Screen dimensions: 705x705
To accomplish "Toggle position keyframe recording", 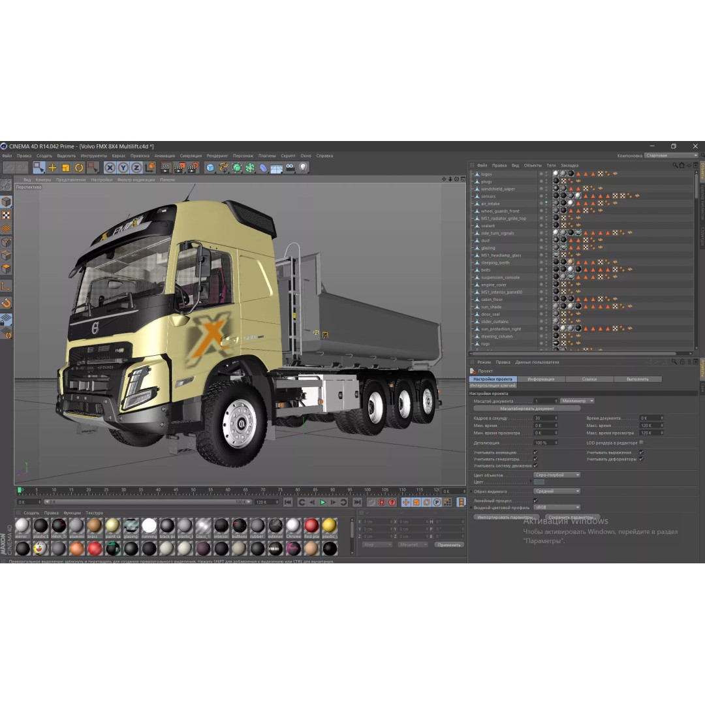I will click(x=406, y=502).
